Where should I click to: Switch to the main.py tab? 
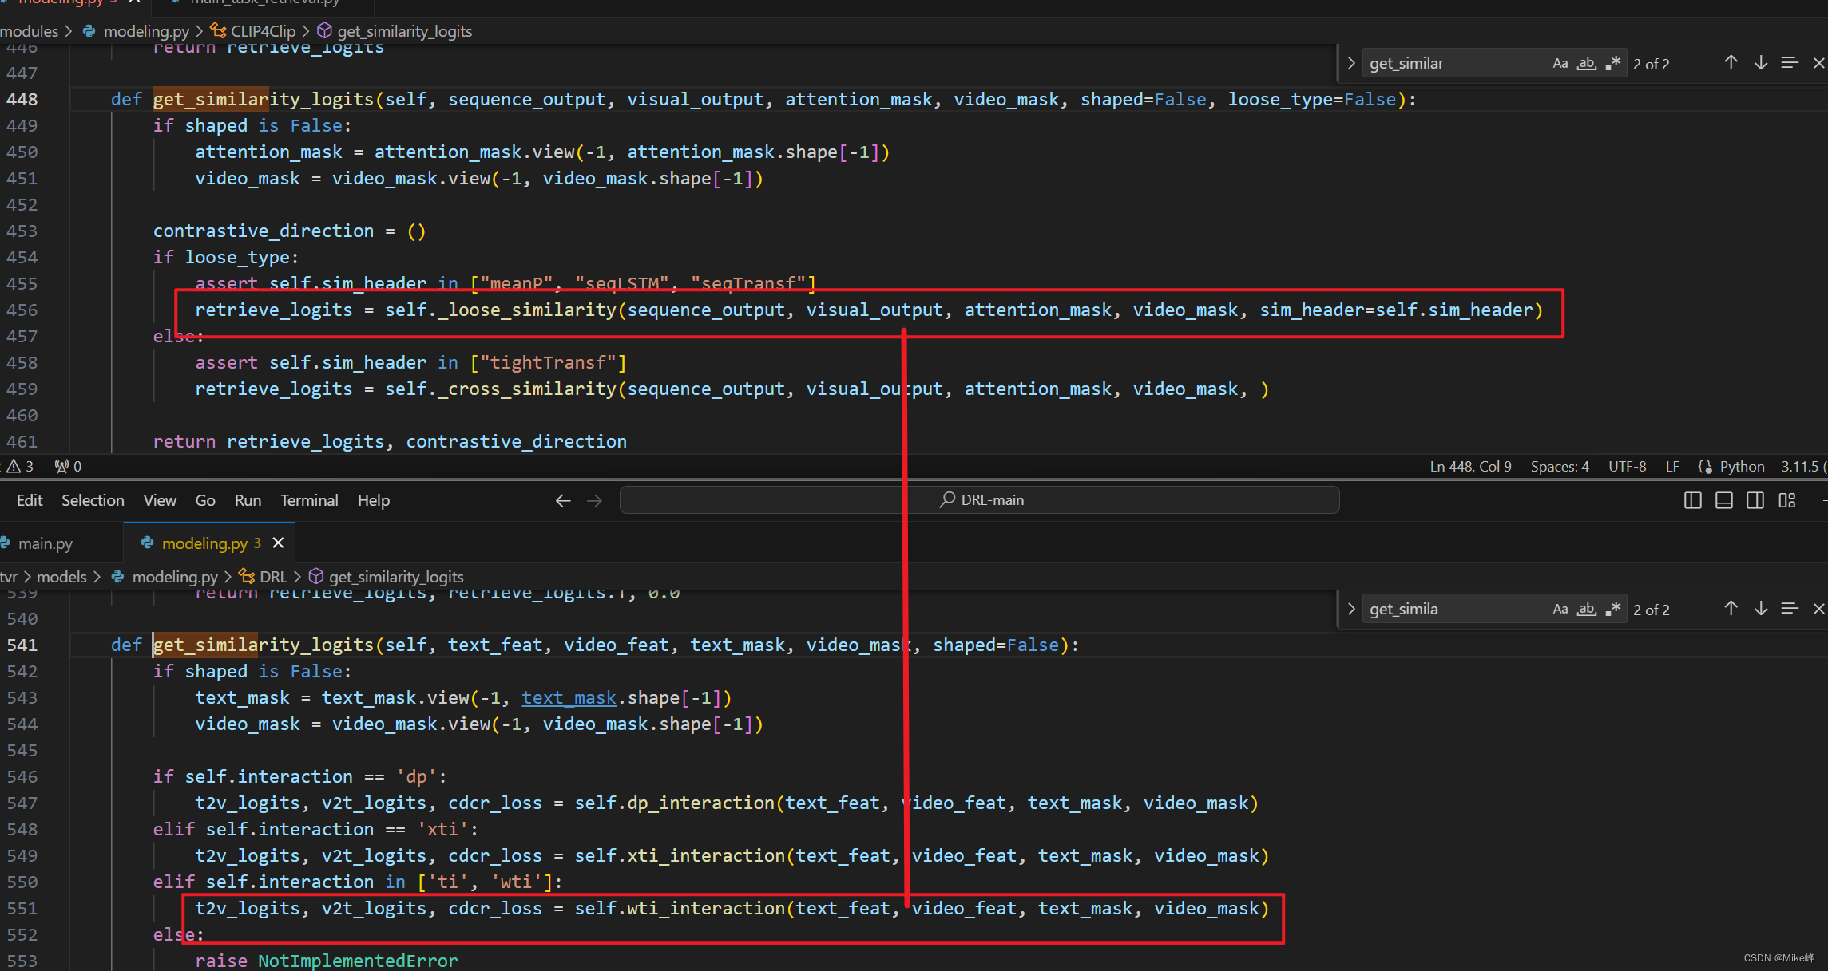(45, 543)
